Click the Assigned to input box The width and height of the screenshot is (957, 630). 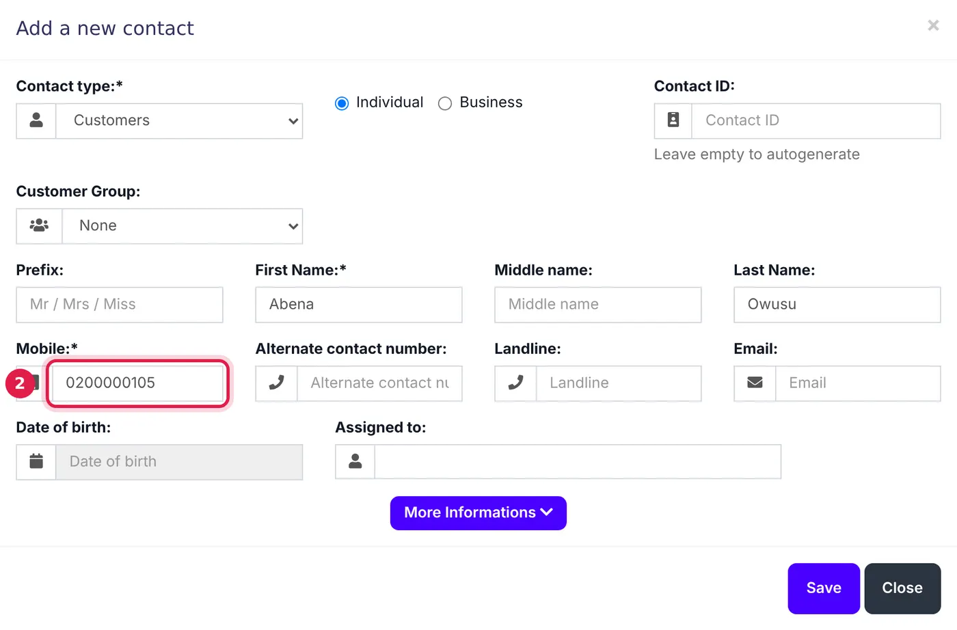pyautogui.click(x=578, y=462)
